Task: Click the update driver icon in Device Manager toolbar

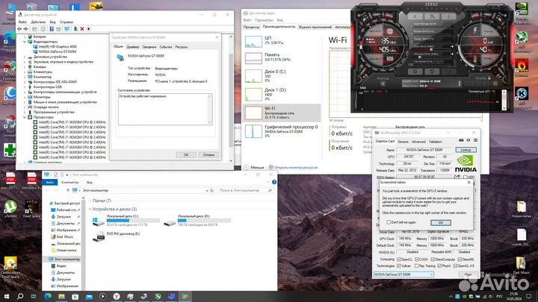Action: click(75, 29)
